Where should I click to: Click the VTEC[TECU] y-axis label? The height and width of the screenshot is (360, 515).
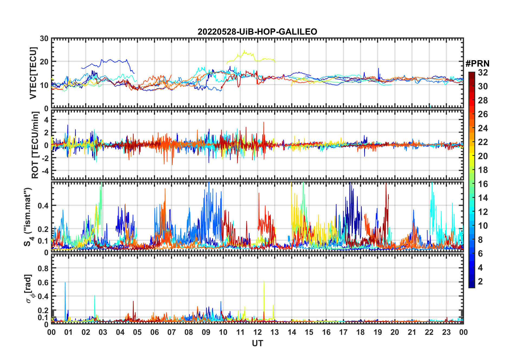point(33,73)
